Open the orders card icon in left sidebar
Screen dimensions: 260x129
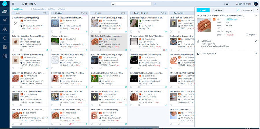(5, 11)
